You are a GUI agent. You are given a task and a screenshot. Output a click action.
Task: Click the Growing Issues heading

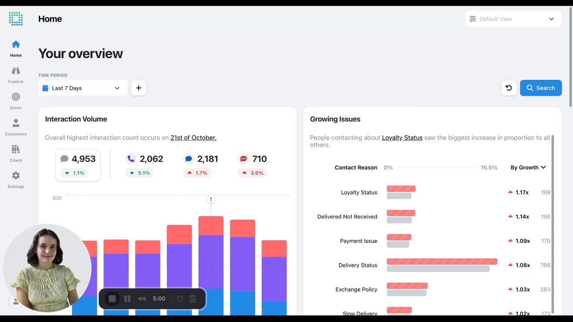pos(335,119)
